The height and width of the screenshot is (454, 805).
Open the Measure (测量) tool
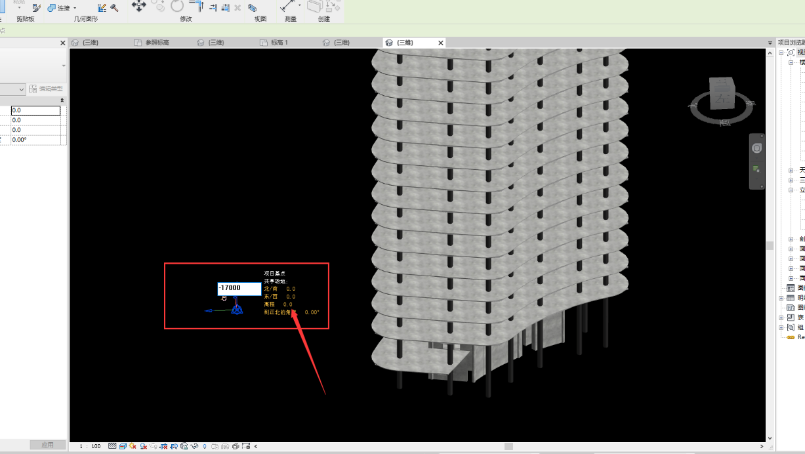(x=287, y=7)
